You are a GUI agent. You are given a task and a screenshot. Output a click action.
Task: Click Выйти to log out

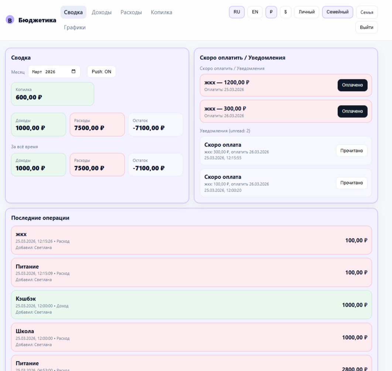coord(367,27)
